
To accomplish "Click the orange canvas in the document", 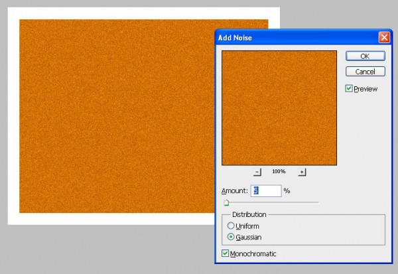I will pos(117,116).
